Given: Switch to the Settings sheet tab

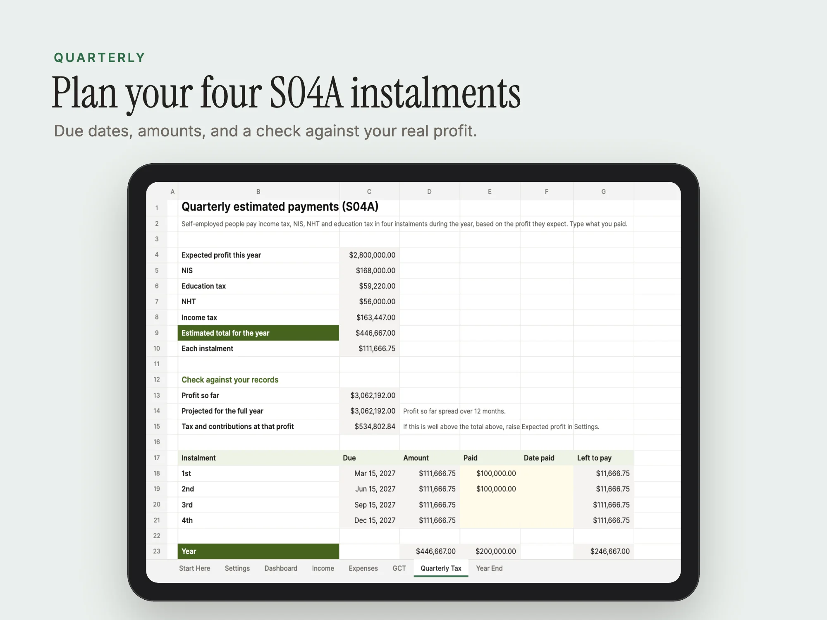Looking at the screenshot, I should tap(237, 568).
